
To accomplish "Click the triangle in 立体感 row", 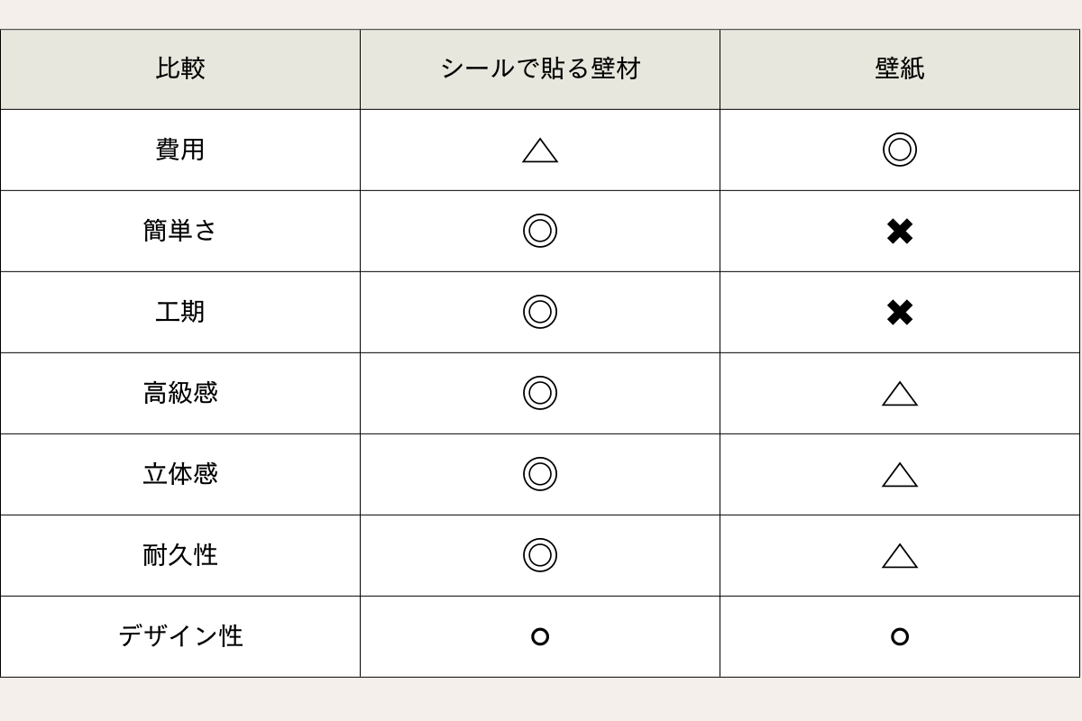I will click(900, 475).
